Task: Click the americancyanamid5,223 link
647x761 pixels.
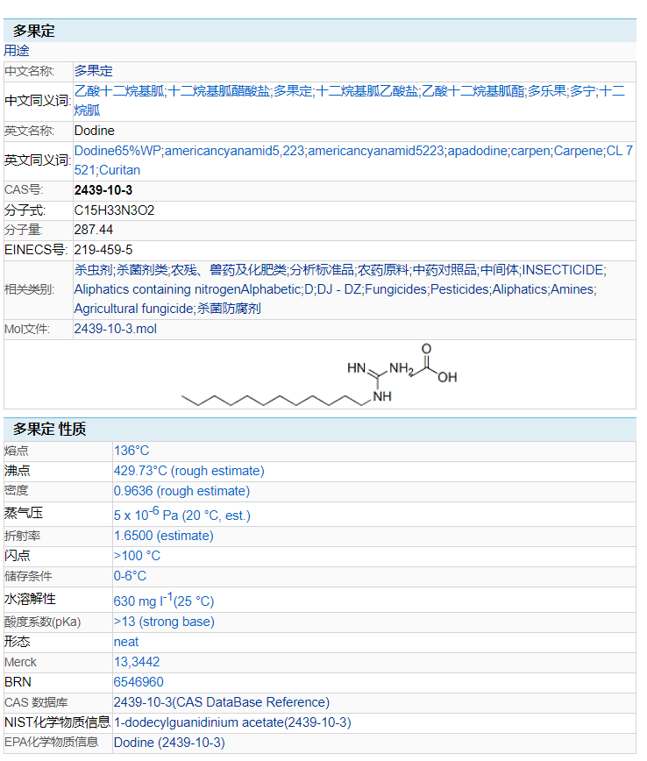Action: click(234, 151)
